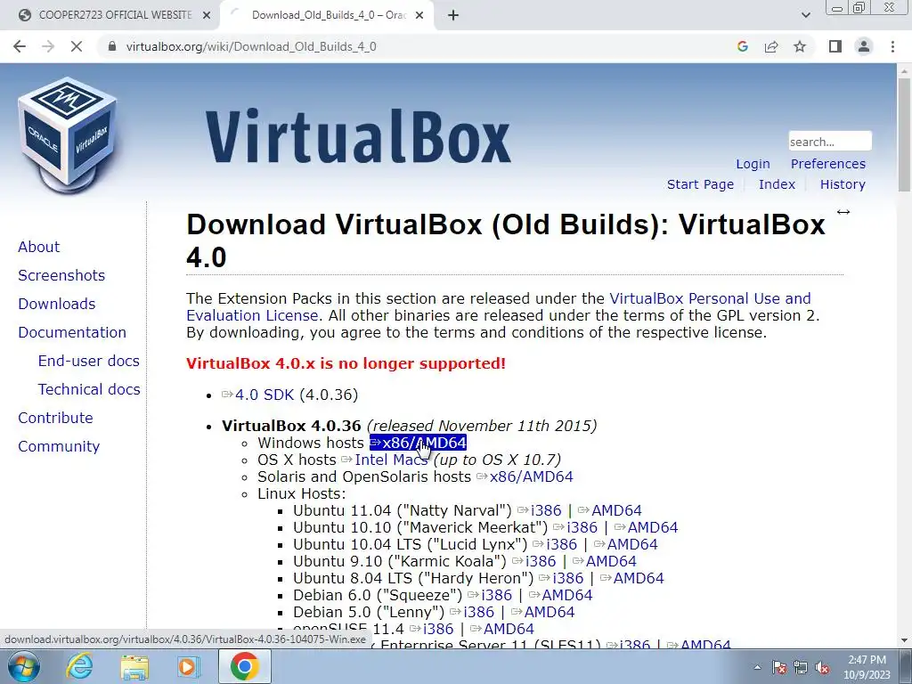Click the address bar URL
Viewport: 912px width, 684px height.
(251, 46)
